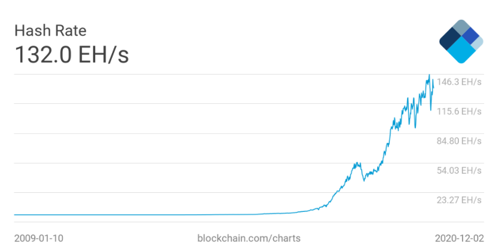Click the 115.6 EH/s axis label

(x=460, y=111)
